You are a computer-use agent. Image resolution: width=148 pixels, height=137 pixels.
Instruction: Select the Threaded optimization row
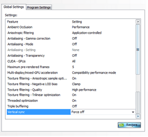[71, 101]
